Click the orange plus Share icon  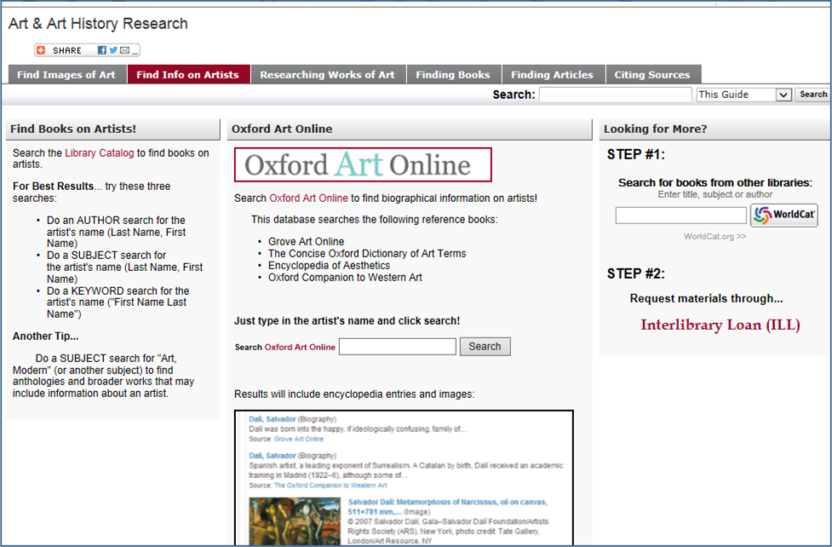[41, 50]
